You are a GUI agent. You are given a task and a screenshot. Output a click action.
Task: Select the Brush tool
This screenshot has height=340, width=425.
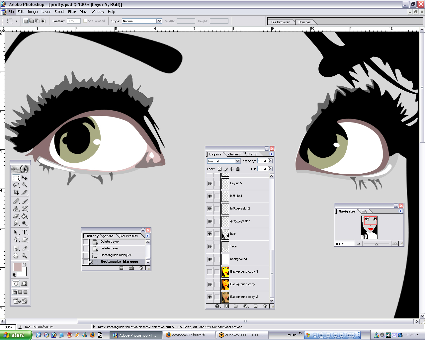click(x=25, y=202)
